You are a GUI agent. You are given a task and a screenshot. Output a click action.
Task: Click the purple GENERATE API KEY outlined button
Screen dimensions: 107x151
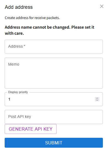point(31,129)
